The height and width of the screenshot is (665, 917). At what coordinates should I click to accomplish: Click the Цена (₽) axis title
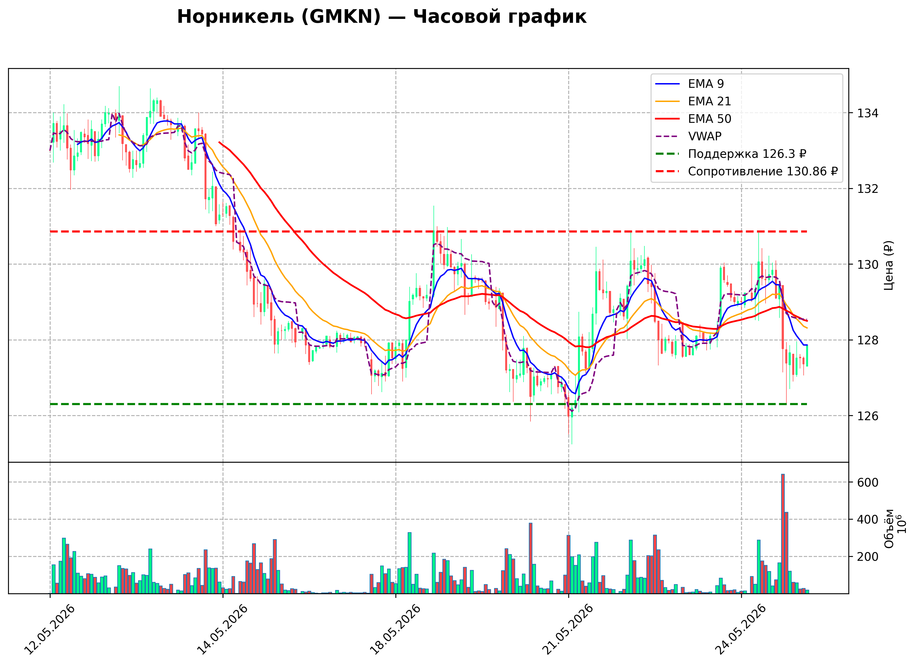click(888, 265)
